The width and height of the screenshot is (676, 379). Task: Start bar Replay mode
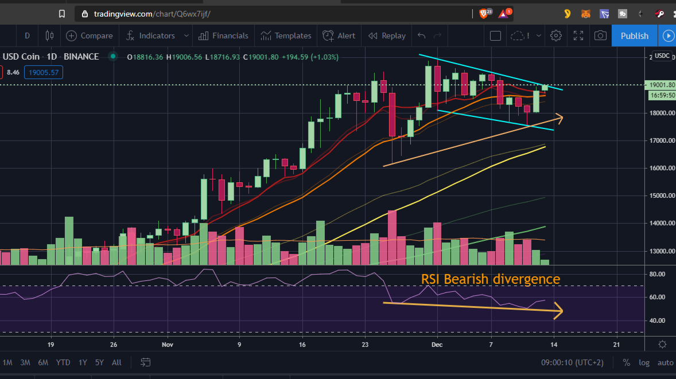point(387,36)
